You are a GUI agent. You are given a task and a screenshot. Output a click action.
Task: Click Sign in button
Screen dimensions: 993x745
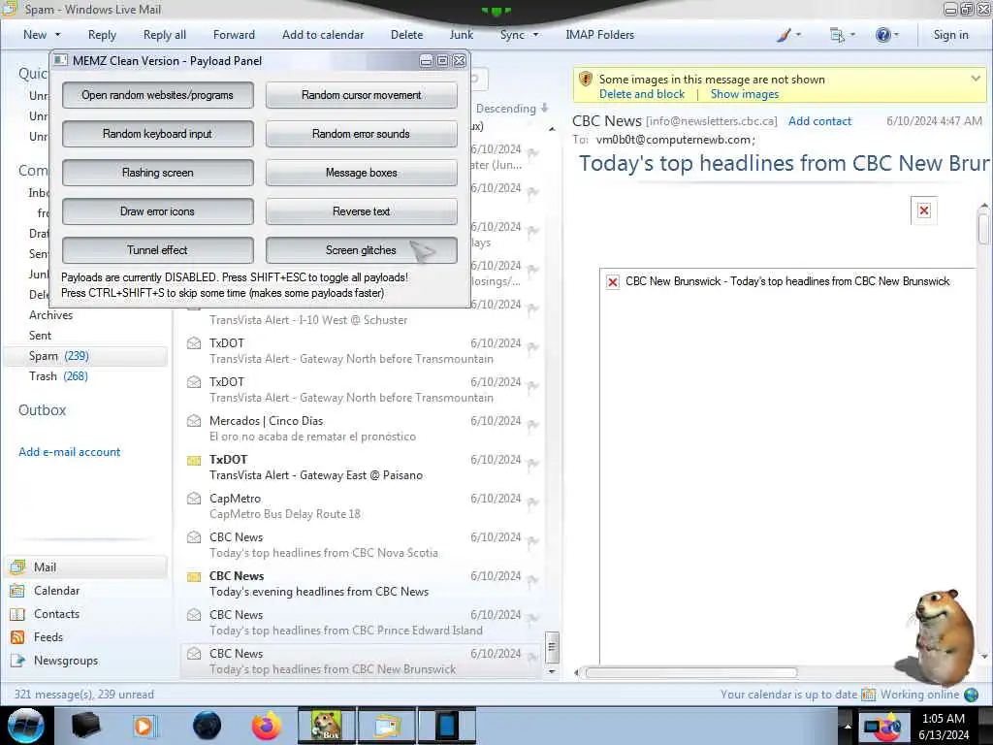[x=950, y=35]
